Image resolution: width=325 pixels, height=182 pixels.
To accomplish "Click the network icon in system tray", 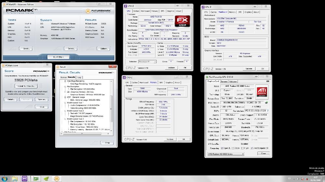I will [306, 179].
